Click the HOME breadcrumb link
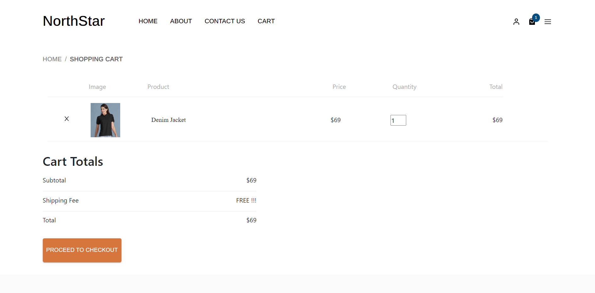595x293 pixels. pos(52,59)
